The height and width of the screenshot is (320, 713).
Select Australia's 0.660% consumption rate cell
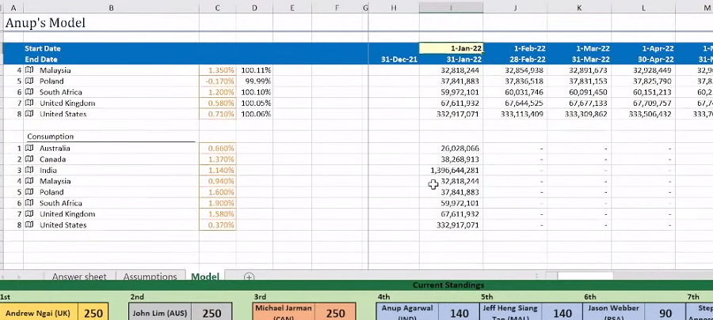pos(217,149)
